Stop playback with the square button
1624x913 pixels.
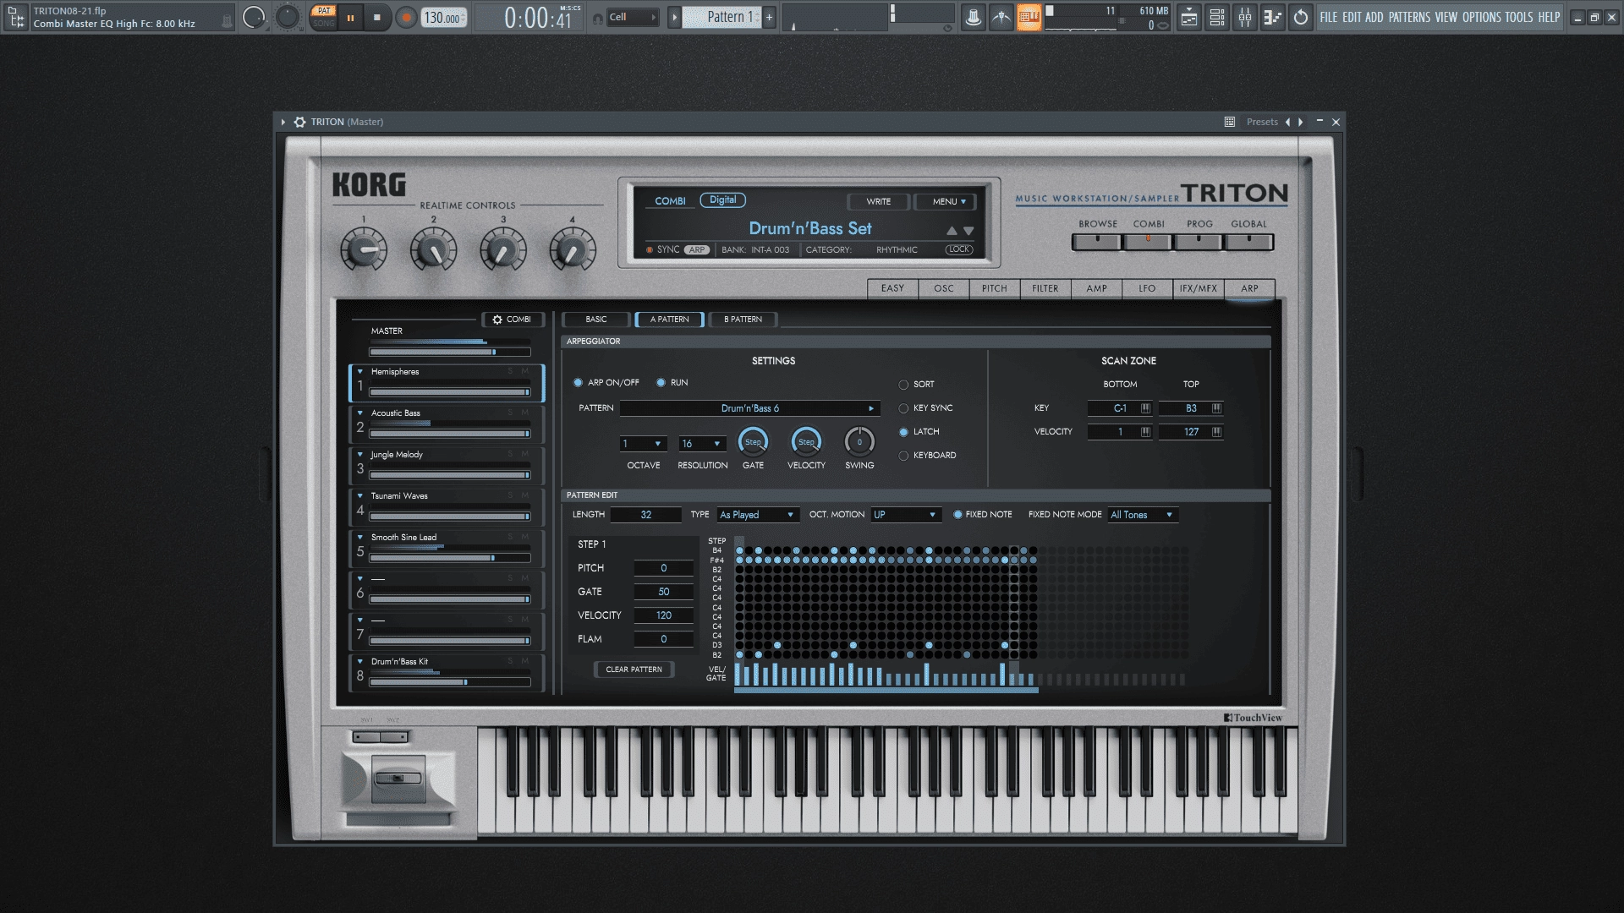click(x=377, y=17)
